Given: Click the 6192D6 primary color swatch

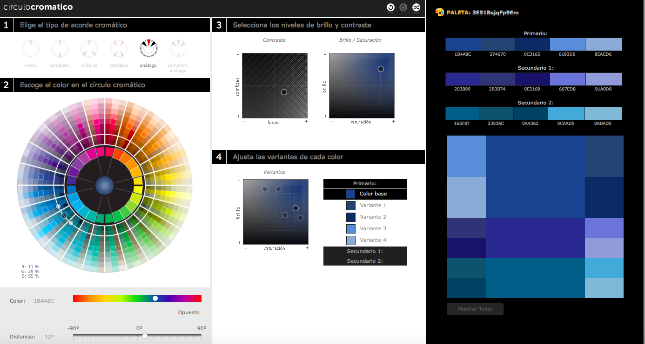Looking at the screenshot, I should click(x=567, y=44).
